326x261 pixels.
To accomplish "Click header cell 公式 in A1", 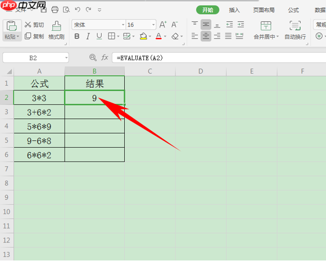I will tap(39, 84).
